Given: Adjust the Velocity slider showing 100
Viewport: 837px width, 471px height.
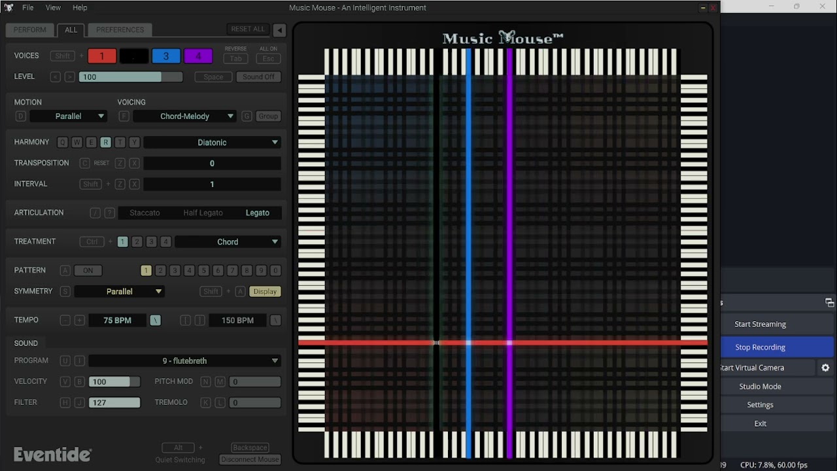Looking at the screenshot, I should pos(114,382).
